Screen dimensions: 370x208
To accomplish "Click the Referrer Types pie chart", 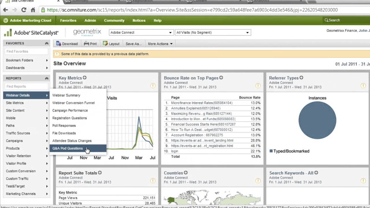I will click(x=317, y=120).
